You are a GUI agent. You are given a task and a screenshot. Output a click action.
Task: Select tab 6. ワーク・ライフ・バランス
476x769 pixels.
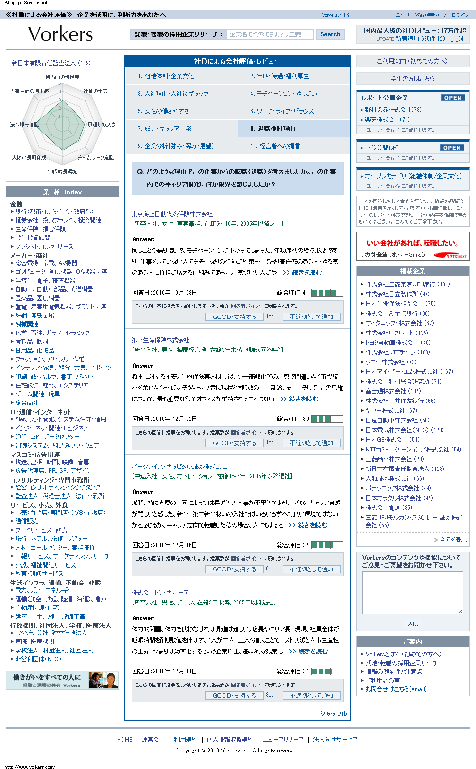tap(294, 111)
